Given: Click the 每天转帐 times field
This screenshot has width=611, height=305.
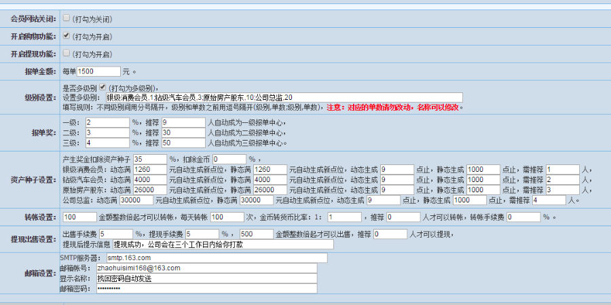Looking at the screenshot, I should point(227,217).
